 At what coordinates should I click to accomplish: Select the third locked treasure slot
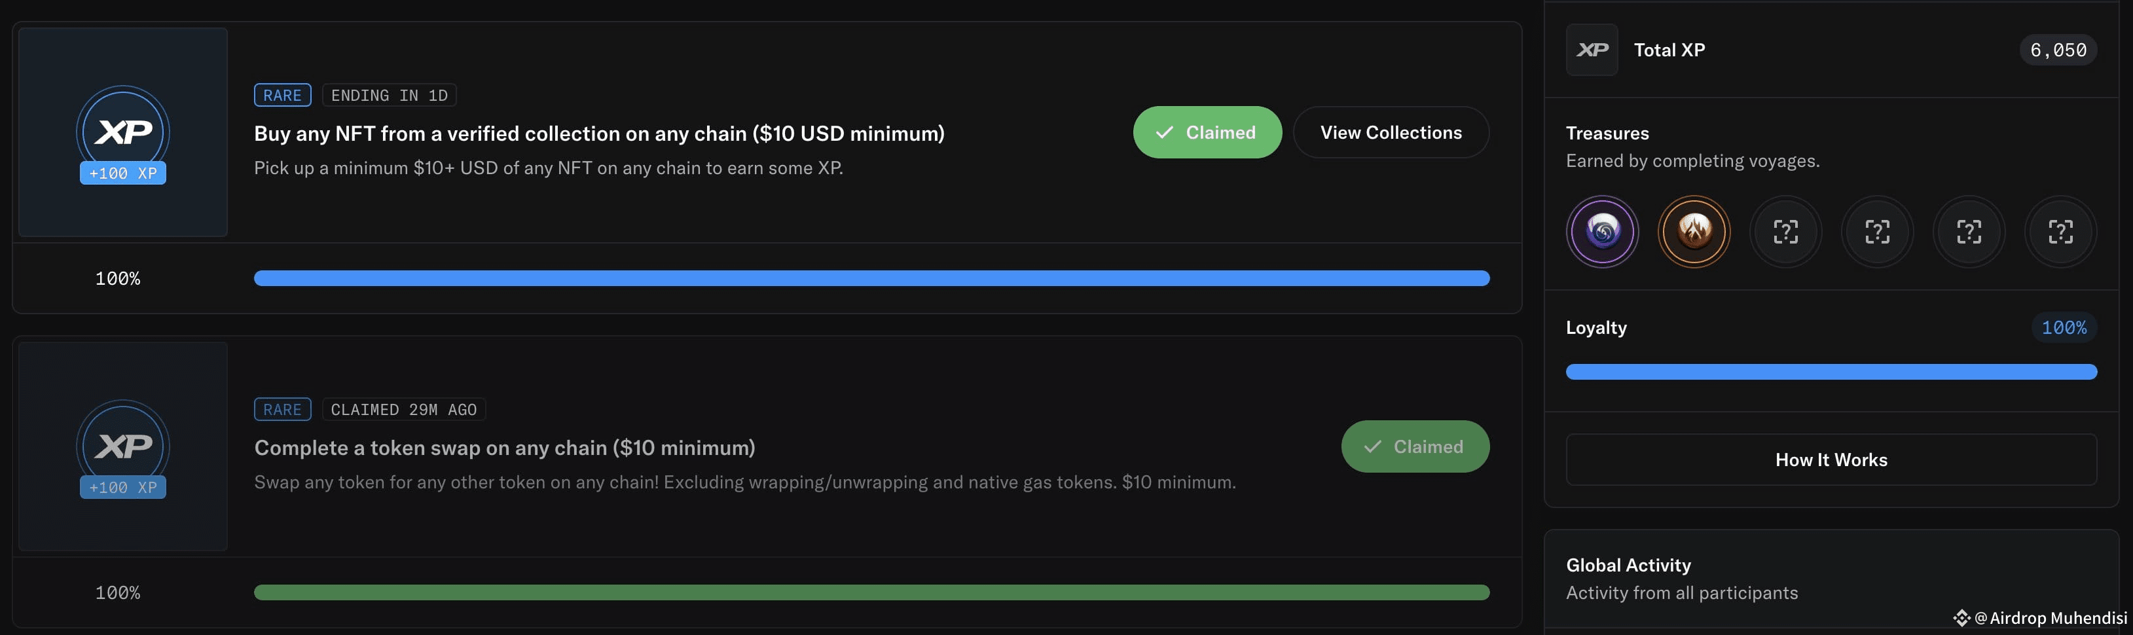pyautogui.click(x=1968, y=231)
